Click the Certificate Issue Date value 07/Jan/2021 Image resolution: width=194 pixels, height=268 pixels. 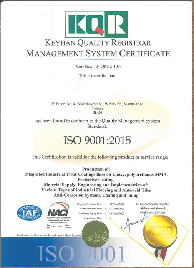pyautogui.click(x=117, y=209)
